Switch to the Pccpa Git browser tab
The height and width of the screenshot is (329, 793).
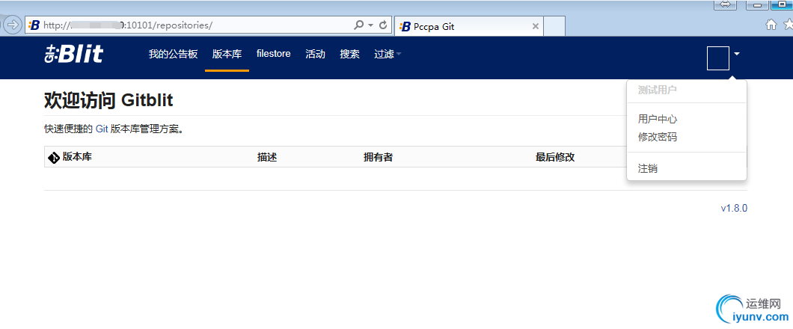(469, 26)
